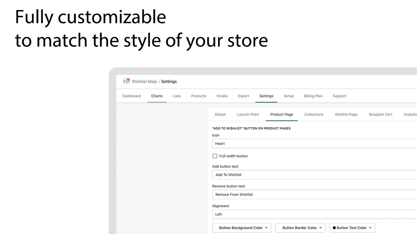Click the Wishlist Mojo logo icon

[126, 81]
